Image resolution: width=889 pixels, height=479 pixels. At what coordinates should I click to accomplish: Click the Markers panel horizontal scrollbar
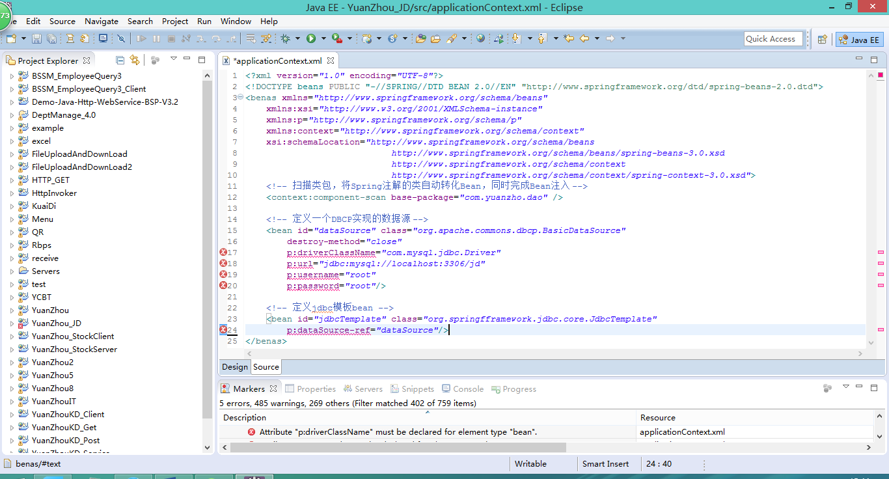[397, 448]
